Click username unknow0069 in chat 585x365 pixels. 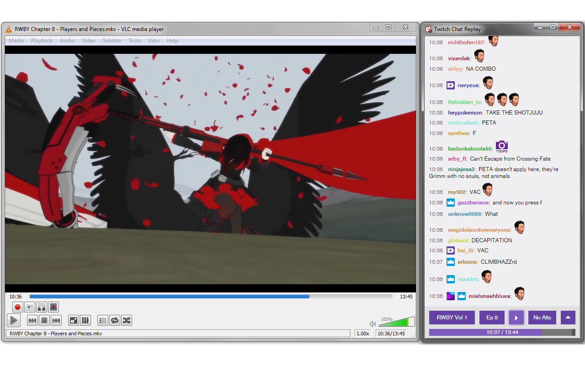465,214
